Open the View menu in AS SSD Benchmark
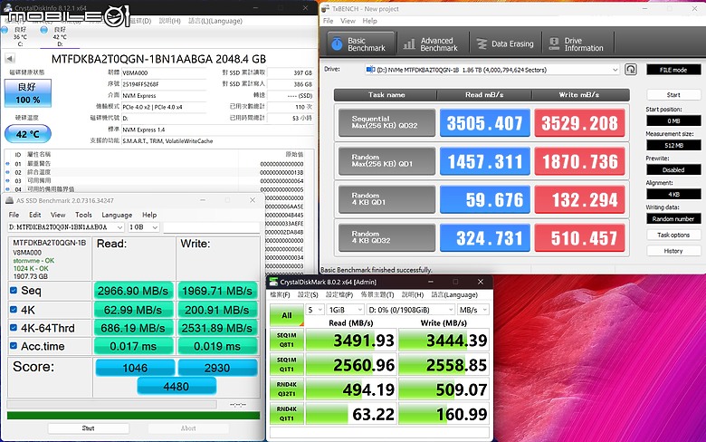 (58, 215)
